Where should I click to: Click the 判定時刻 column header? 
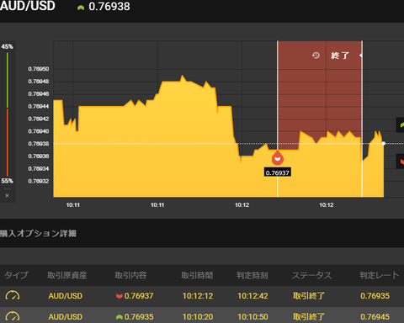click(252, 275)
